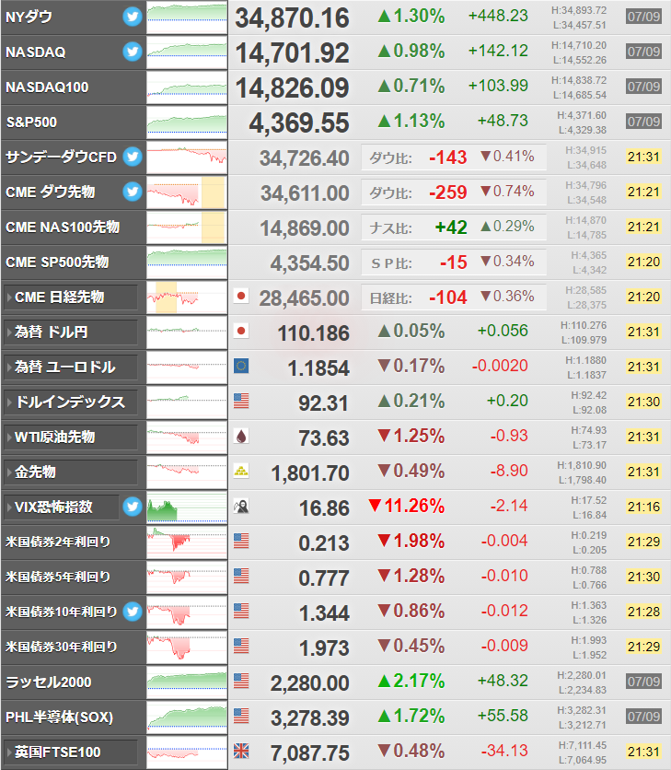Click the gold bars icon on 金先物 row
This screenshot has width=671, height=770.
pos(241,471)
